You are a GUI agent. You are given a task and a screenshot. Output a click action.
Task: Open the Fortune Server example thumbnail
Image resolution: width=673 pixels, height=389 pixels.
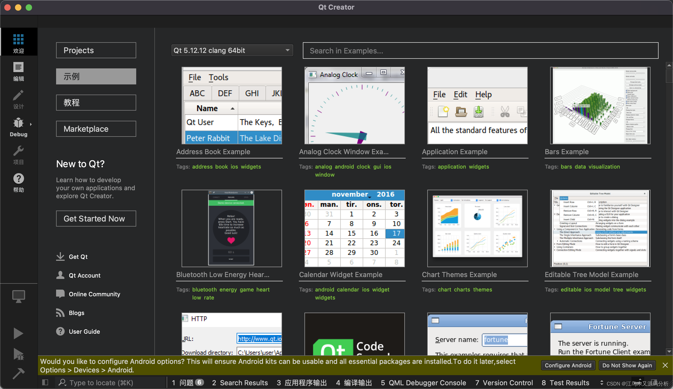click(600, 334)
